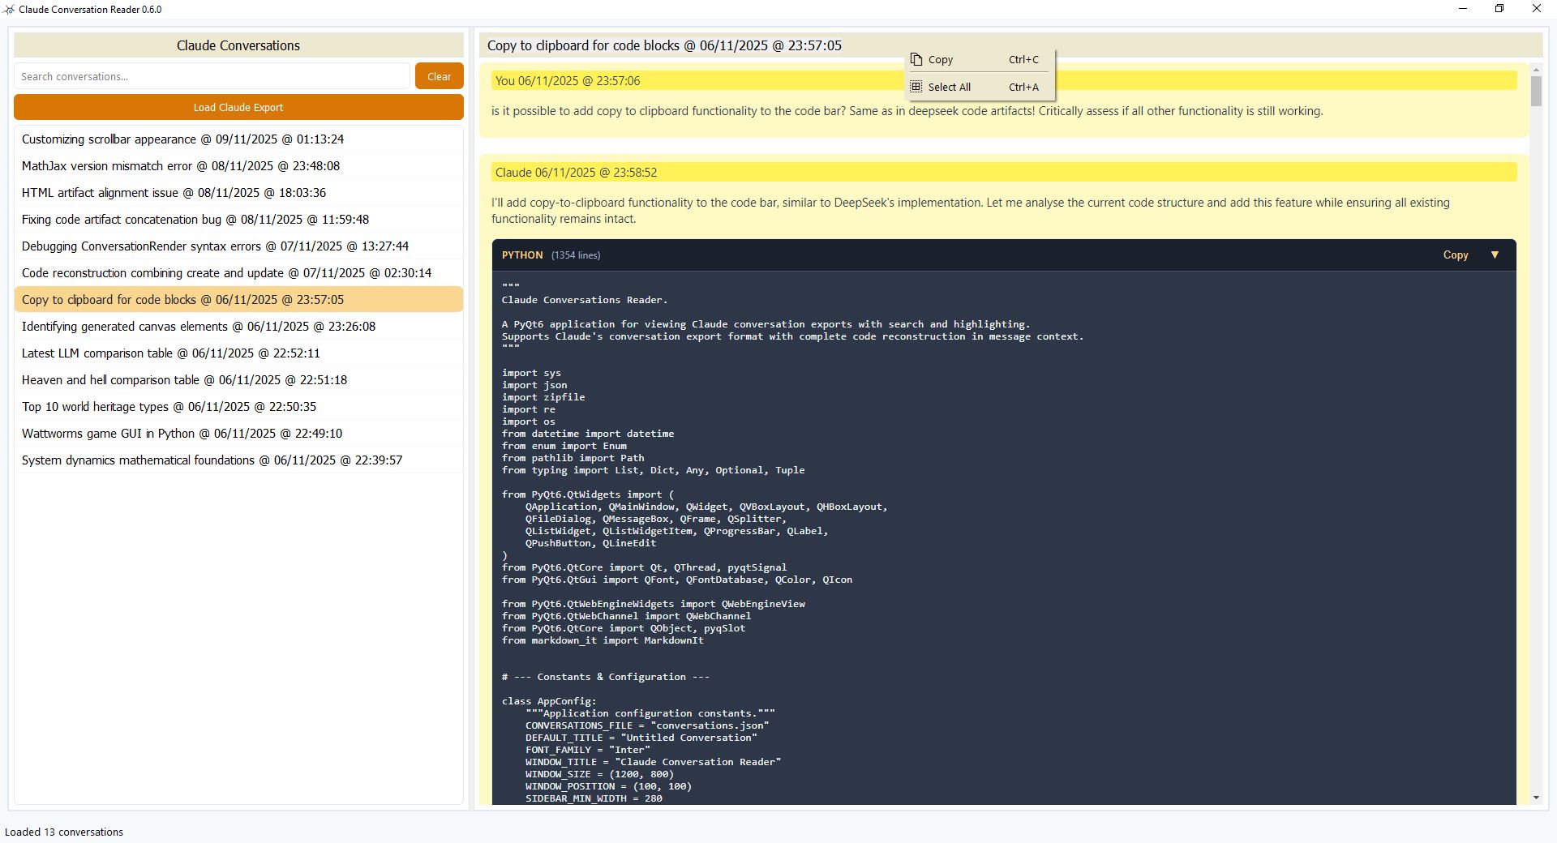Screen dimensions: 1557x843
Task: Collapse the Python code block with its arrow
Action: click(x=1495, y=255)
